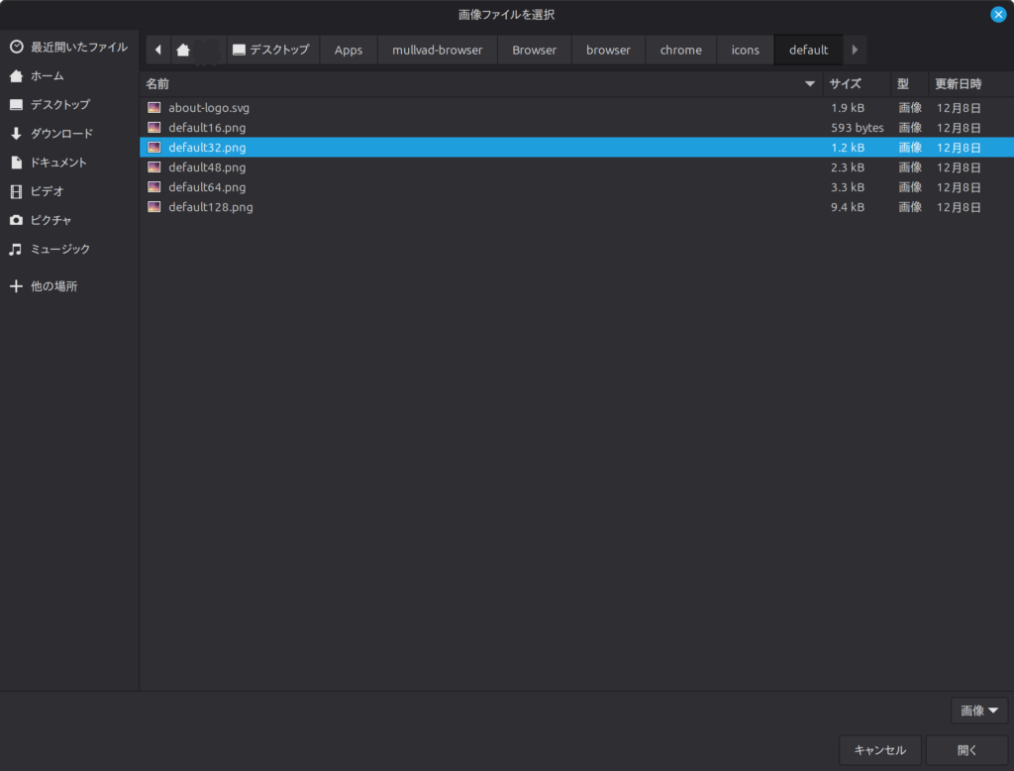The height and width of the screenshot is (771, 1014).
Task: Open Recent Files (最近開いたファイル) in sidebar
Action: coord(69,47)
